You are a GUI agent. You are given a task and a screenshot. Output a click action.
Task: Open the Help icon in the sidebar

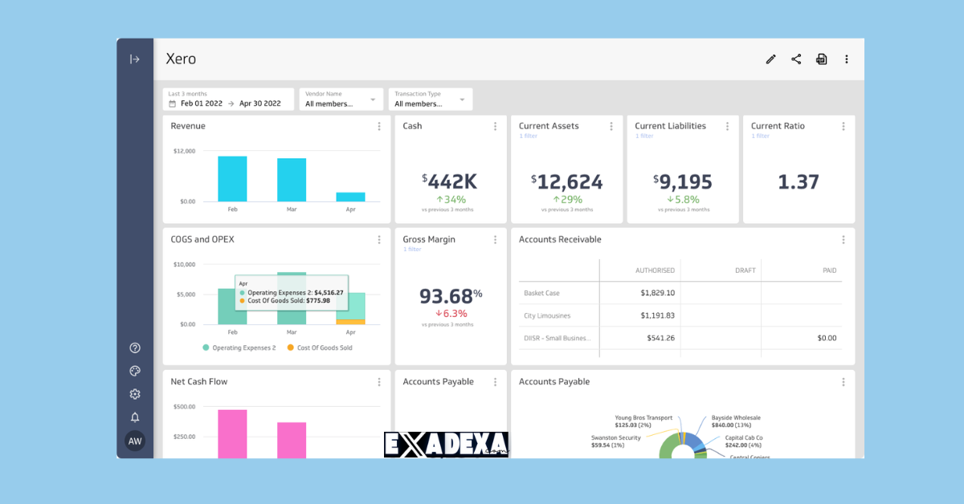pos(135,348)
